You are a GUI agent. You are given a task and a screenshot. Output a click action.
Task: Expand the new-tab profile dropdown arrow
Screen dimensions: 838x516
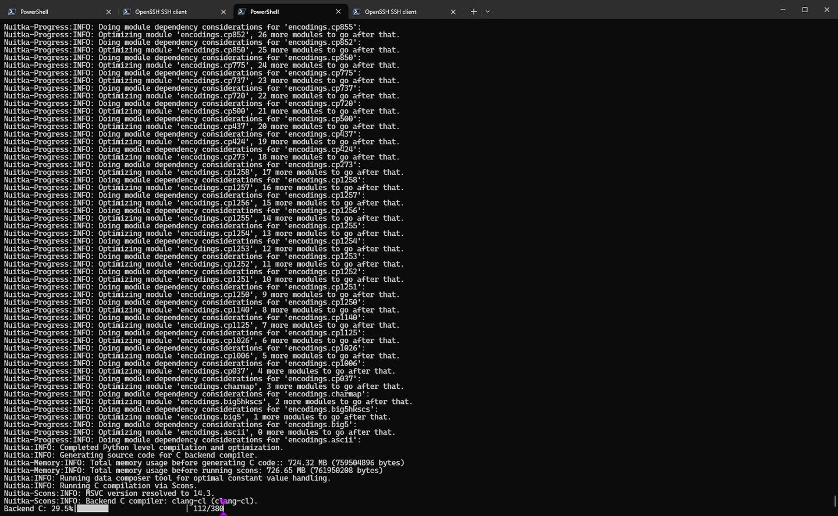488,12
